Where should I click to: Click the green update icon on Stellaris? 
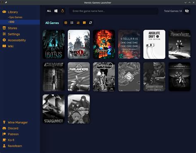121,56
